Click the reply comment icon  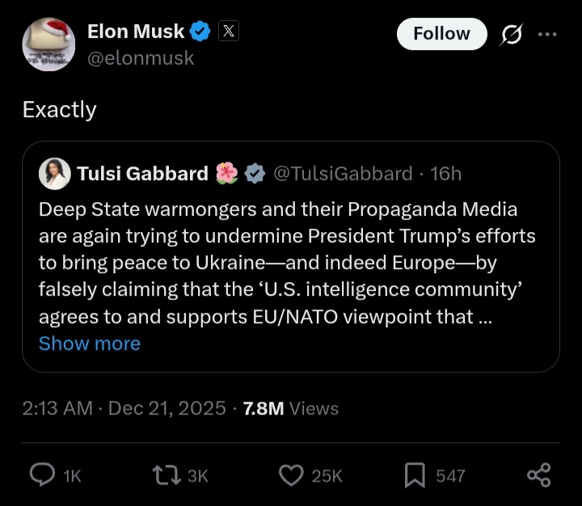(x=42, y=475)
